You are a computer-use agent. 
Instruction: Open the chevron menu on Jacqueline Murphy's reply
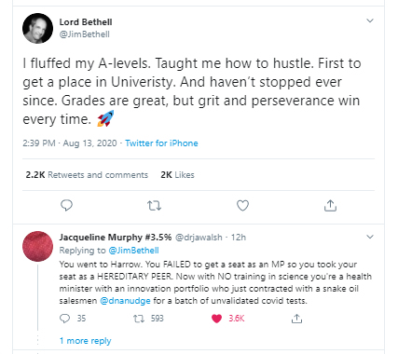tap(370, 237)
